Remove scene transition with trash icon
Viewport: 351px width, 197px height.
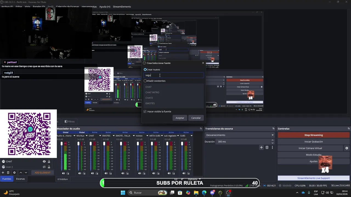[267, 147]
